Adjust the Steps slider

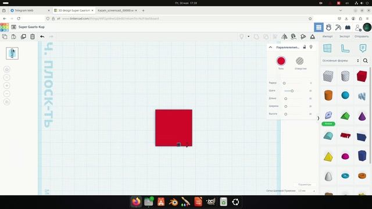293,91
